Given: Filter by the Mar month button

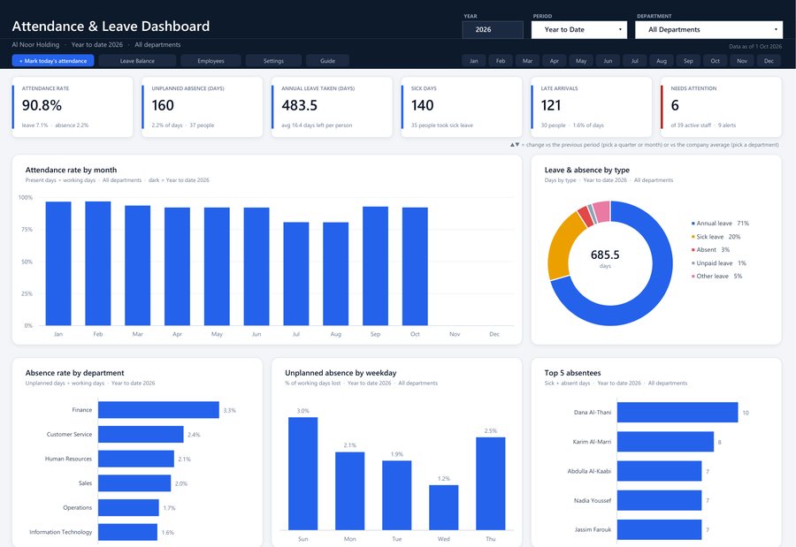Looking at the screenshot, I should (527, 61).
